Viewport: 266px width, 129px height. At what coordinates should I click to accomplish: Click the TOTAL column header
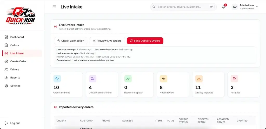pyautogui.click(x=170, y=121)
